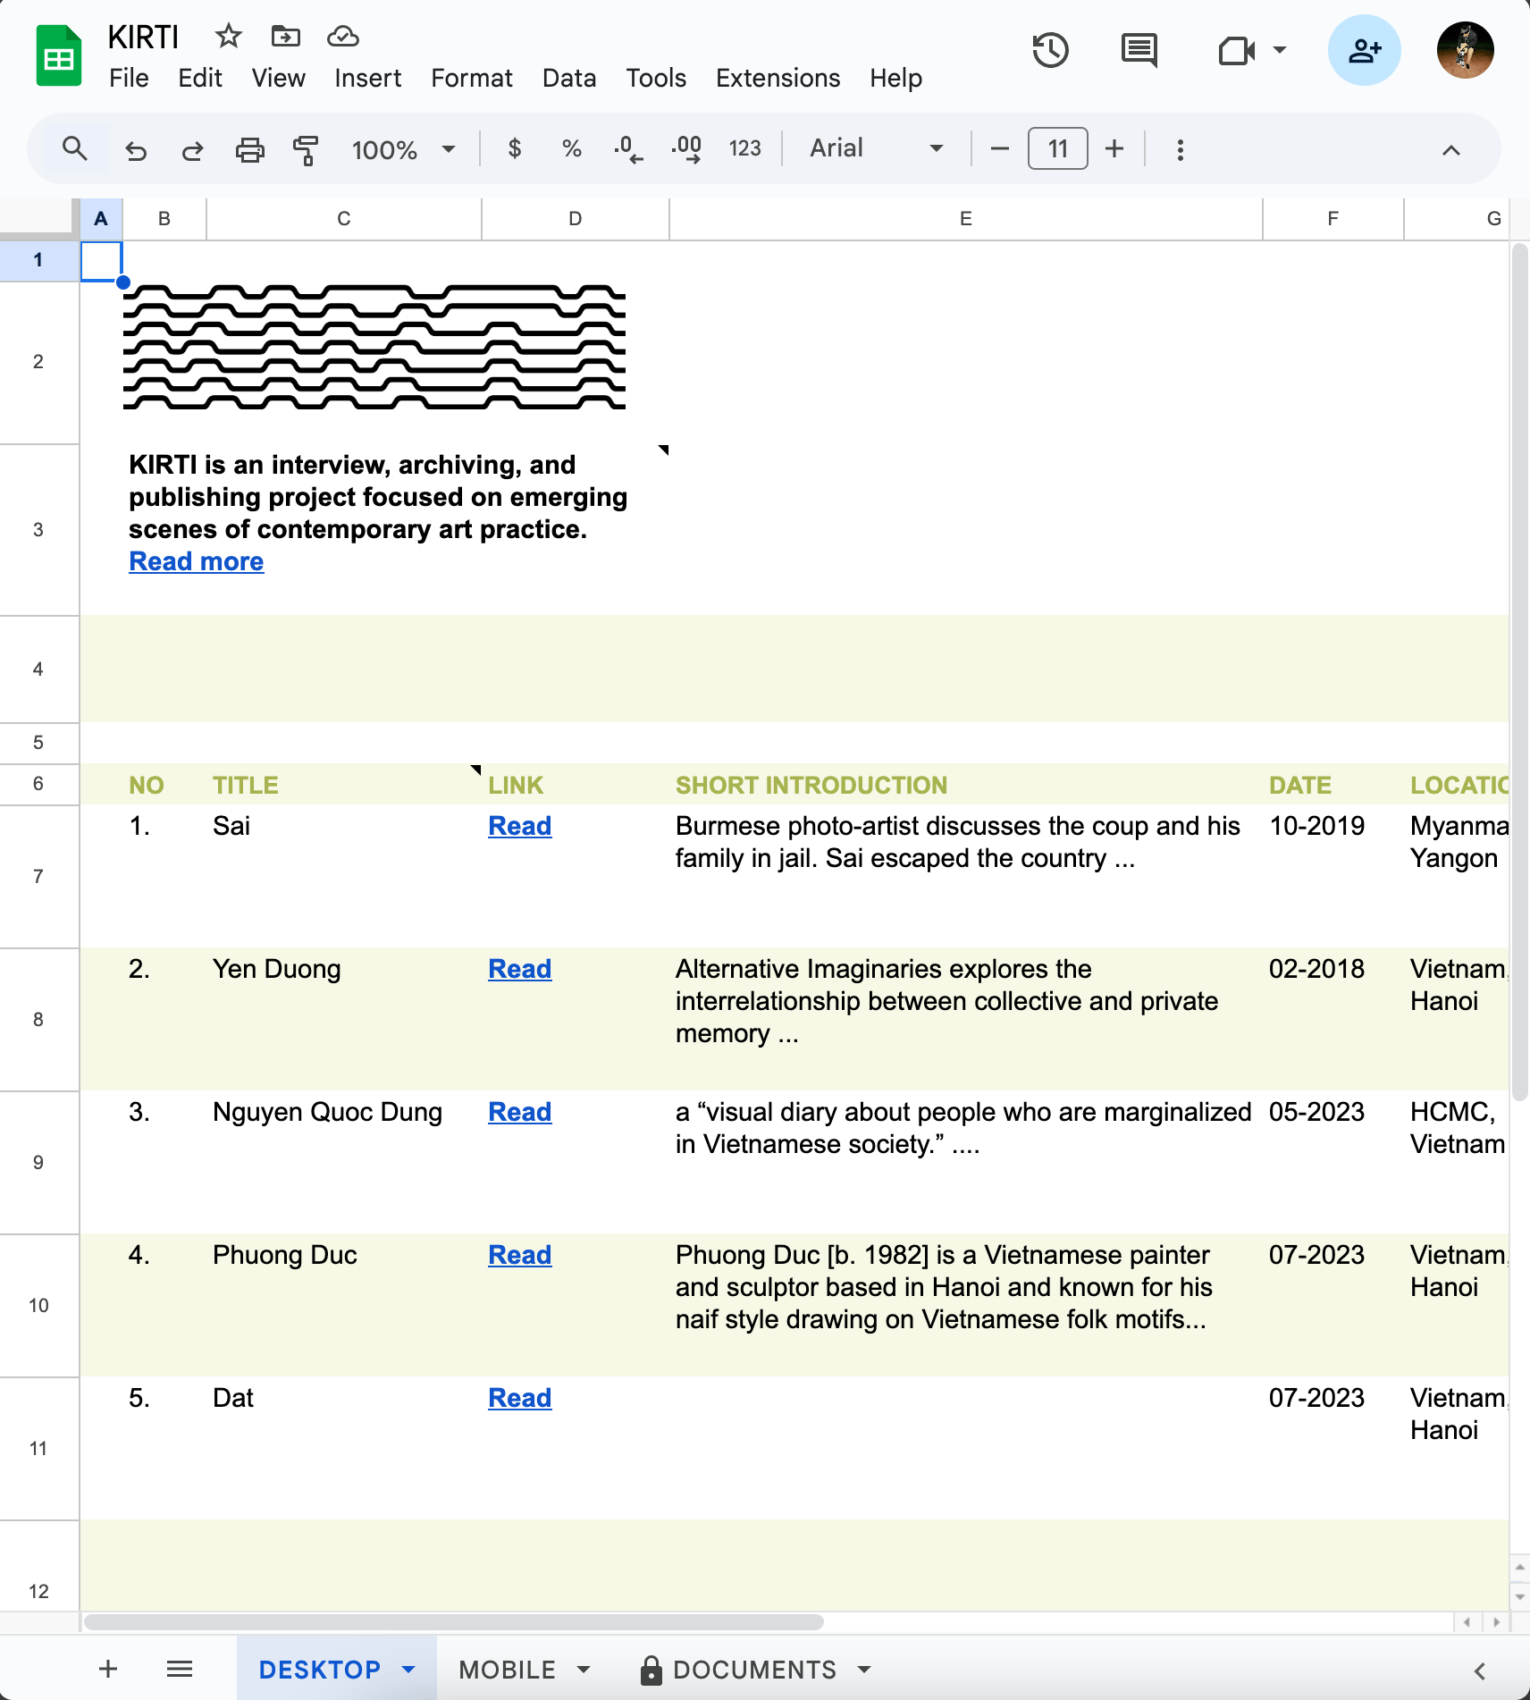
Task: Switch to the MOBILE sheet tab
Action: pos(507,1669)
